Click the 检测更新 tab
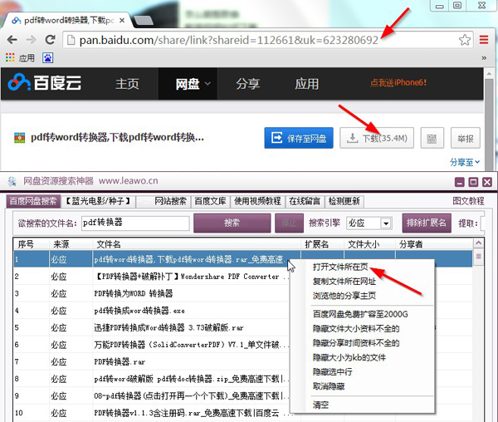 click(344, 201)
